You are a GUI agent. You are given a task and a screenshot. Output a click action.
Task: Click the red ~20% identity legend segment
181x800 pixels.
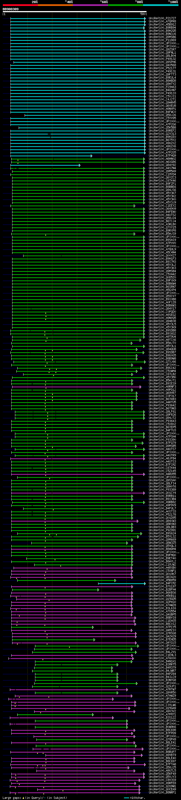click(20, 5)
